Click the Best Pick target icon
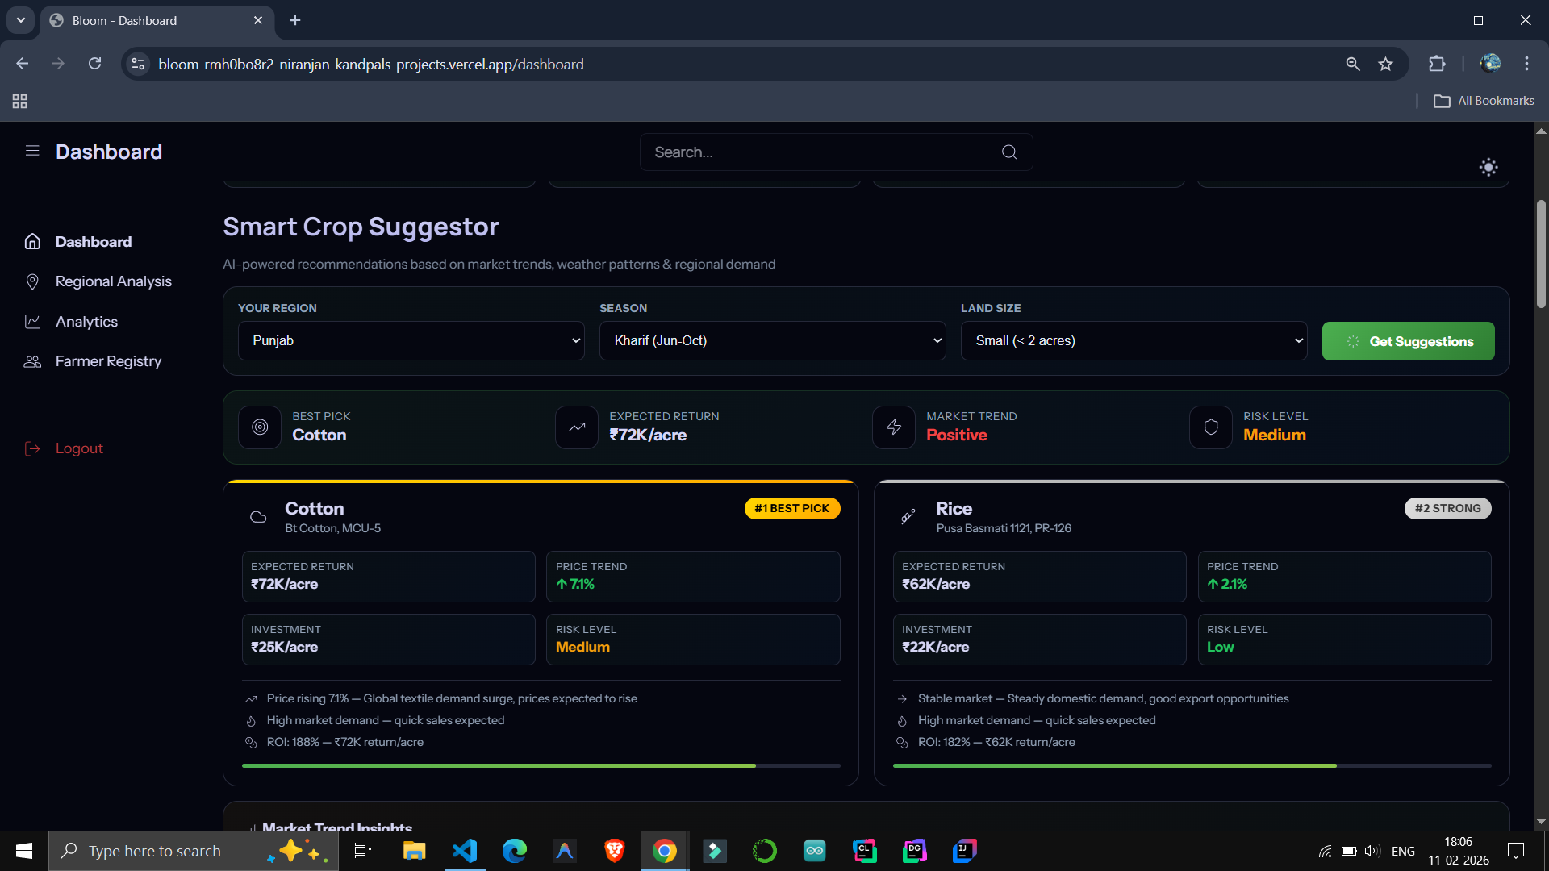Screen dimensions: 1549x871 (x=260, y=427)
